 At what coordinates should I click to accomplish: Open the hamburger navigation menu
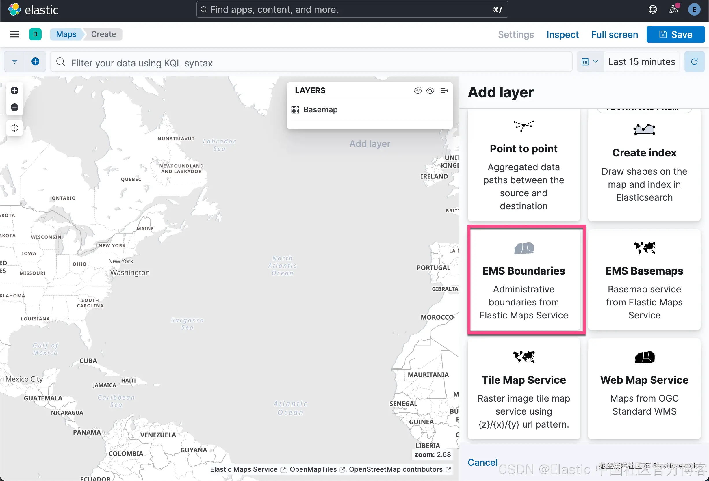[x=14, y=34]
